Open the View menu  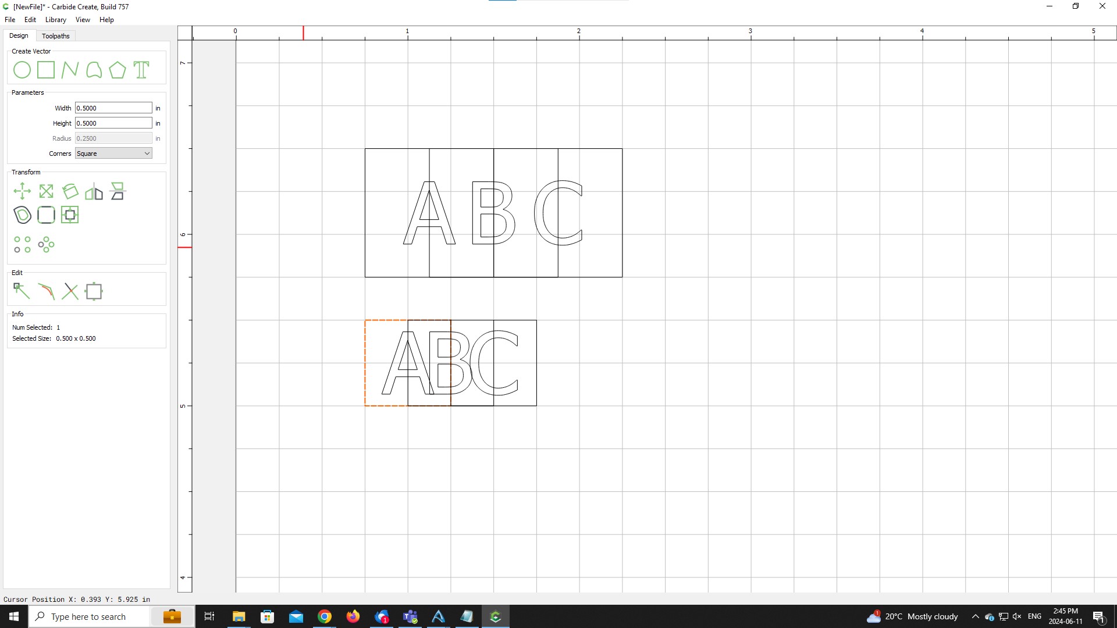tap(83, 20)
